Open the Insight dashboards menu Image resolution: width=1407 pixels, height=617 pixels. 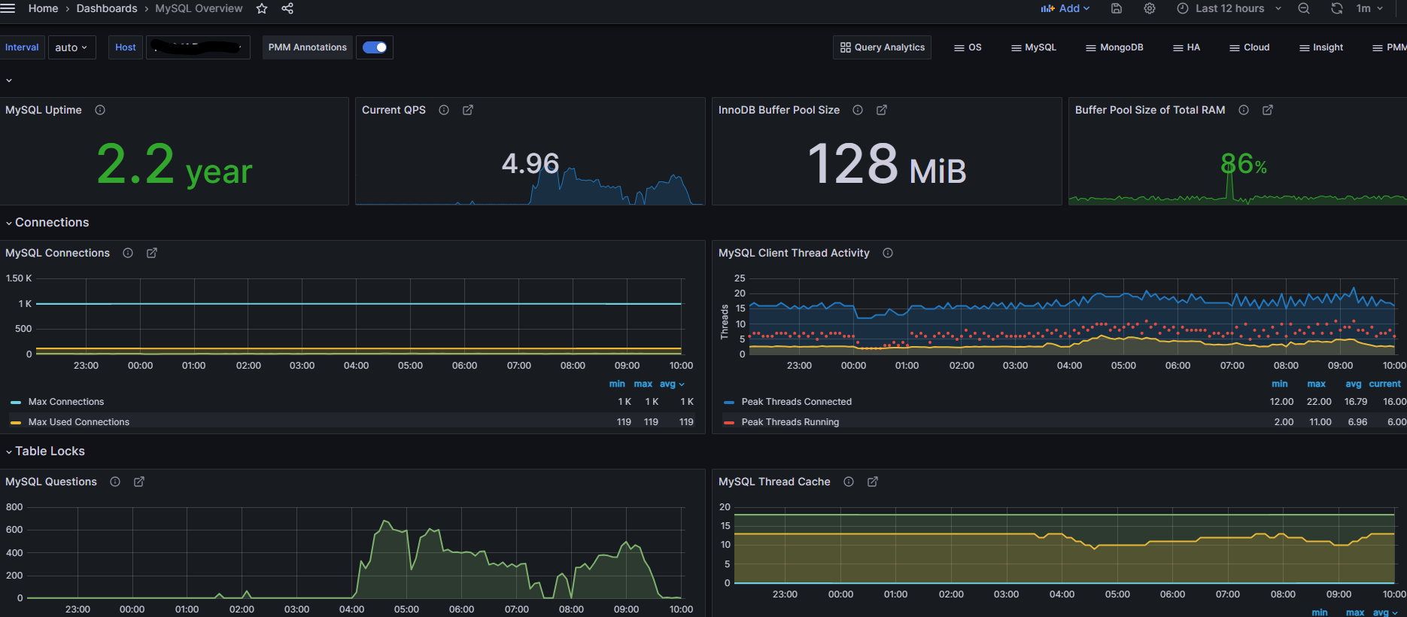pos(1321,47)
